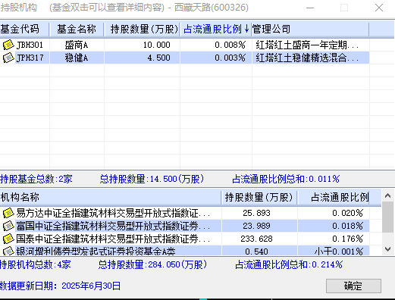Minimize the 持股机构 dialog window
The height and width of the screenshot is (300, 395).
pyautogui.click(x=310, y=8)
